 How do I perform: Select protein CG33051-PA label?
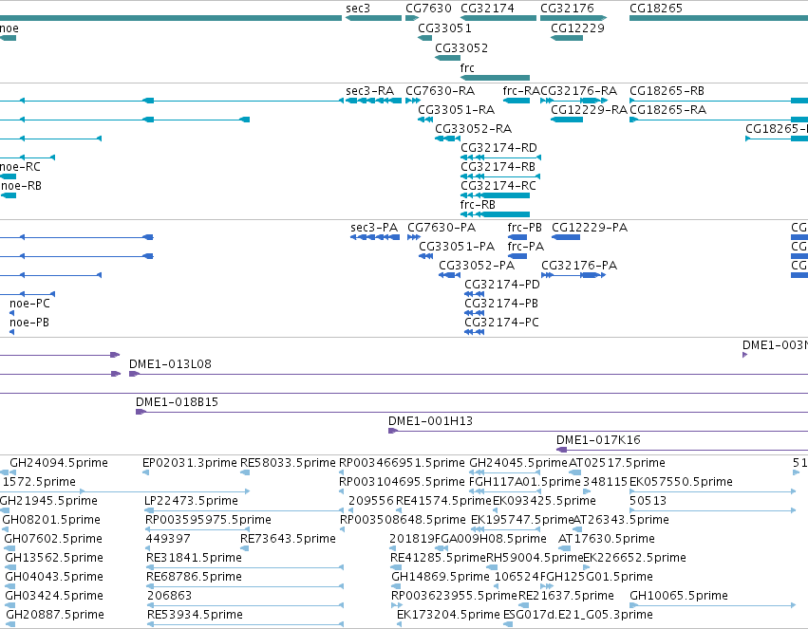[x=457, y=247]
